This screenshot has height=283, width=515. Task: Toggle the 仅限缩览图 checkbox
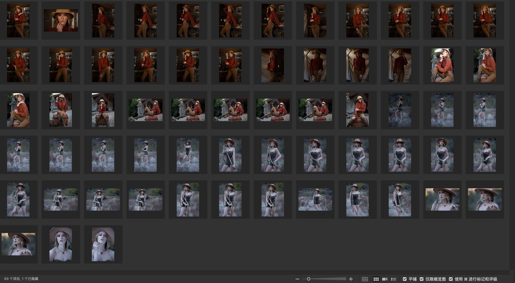422,279
